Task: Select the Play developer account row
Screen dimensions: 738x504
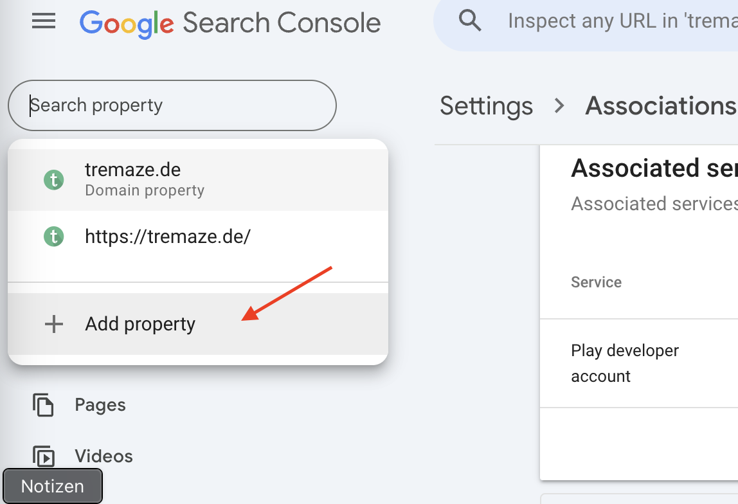Action: (x=625, y=363)
